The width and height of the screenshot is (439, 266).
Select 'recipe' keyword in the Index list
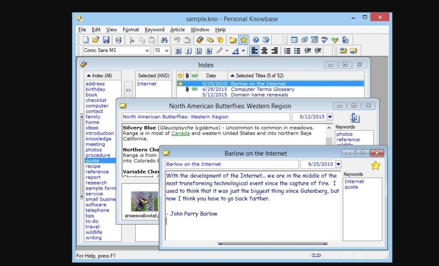[x=93, y=166]
